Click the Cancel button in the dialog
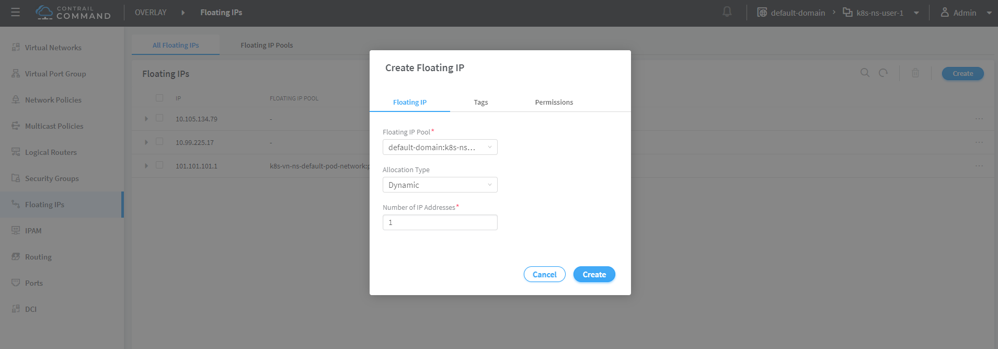This screenshot has width=998, height=349. pyautogui.click(x=545, y=274)
